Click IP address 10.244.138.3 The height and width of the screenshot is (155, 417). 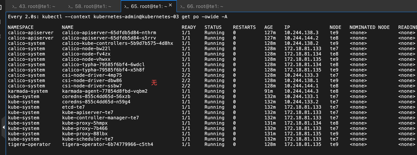[x=301, y=33]
